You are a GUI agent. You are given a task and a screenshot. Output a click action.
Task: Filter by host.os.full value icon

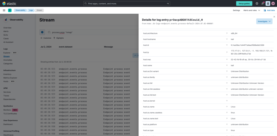click(227, 83)
